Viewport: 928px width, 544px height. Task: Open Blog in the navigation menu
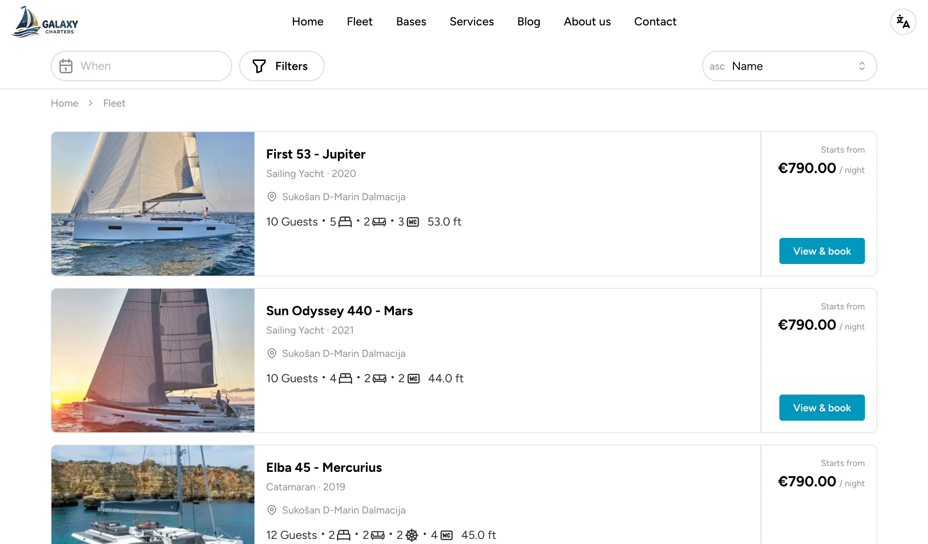(529, 21)
